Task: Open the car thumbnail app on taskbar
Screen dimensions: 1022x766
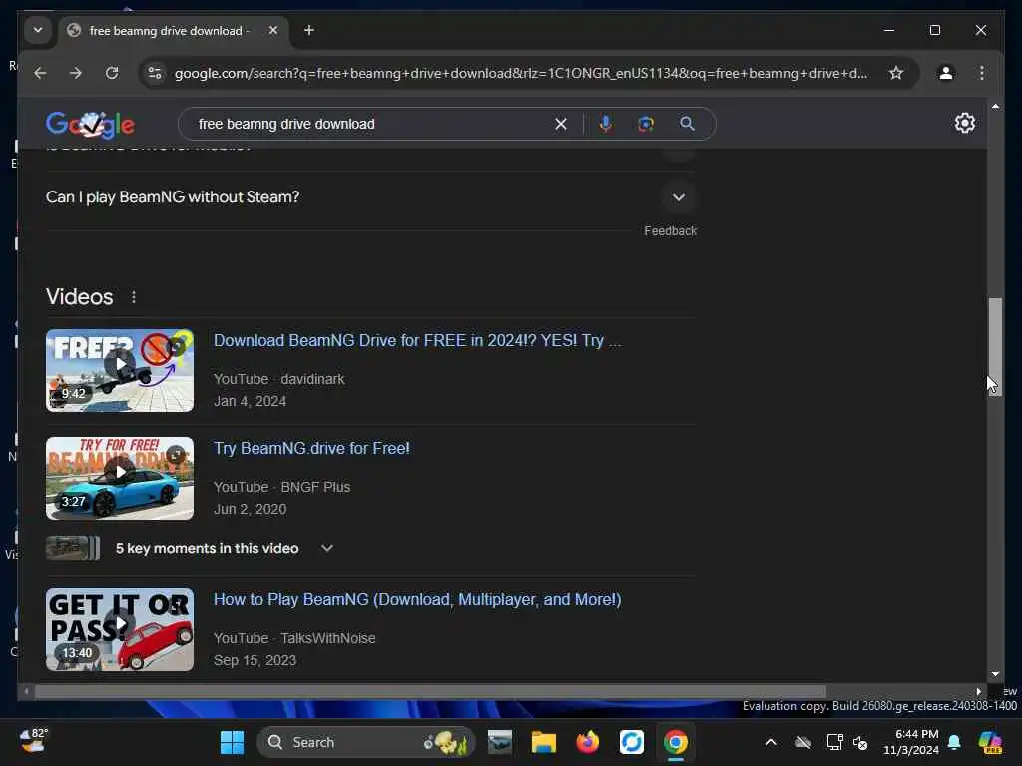Action: coord(500,742)
